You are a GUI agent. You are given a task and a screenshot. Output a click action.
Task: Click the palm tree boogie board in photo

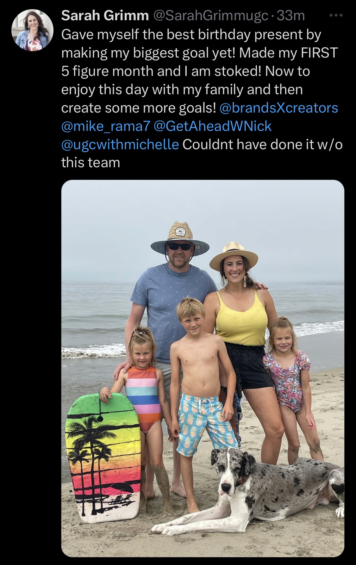click(103, 458)
